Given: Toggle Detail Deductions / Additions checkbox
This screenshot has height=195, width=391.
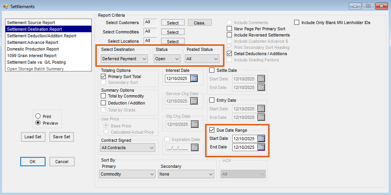Looking at the screenshot, I should [x=229, y=54].
